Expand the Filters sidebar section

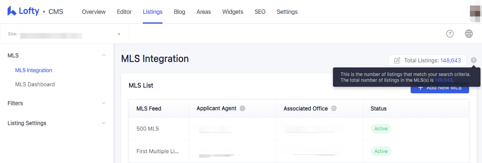(103, 103)
